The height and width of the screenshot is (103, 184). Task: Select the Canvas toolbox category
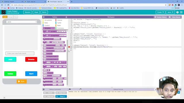pos(60,20)
